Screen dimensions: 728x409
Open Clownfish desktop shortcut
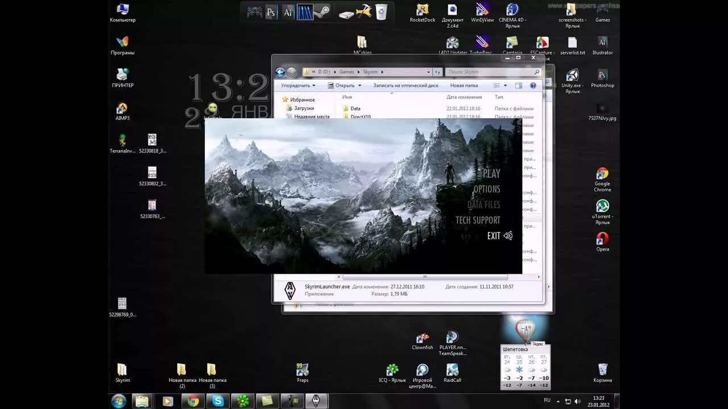(423, 340)
